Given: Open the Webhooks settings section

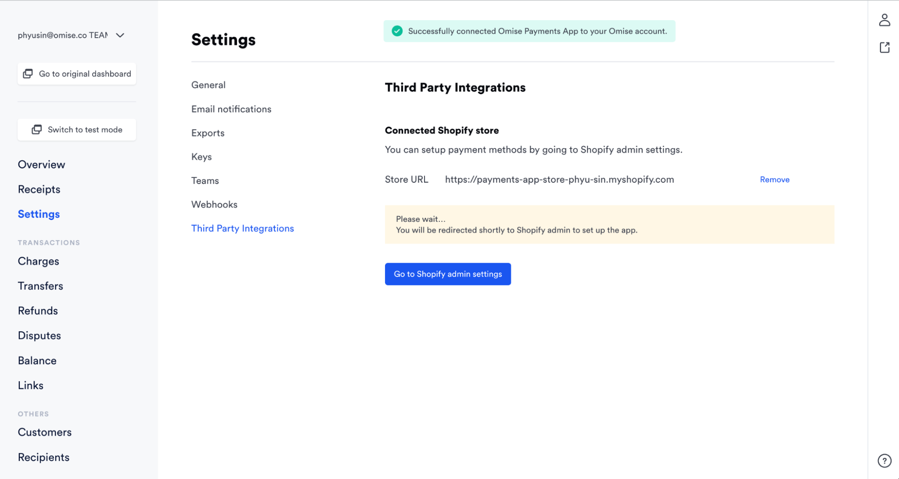Looking at the screenshot, I should coord(215,204).
